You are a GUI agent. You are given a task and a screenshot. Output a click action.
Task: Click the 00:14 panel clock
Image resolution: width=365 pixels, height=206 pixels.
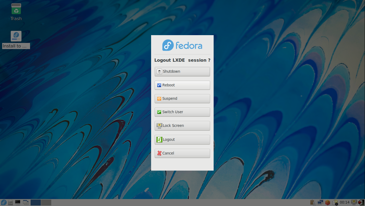(345, 203)
